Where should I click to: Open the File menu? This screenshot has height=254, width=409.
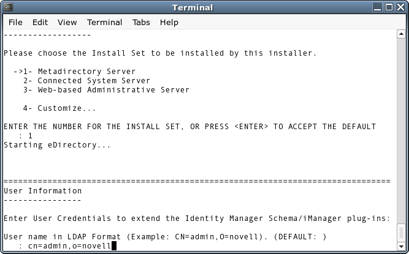pos(15,22)
